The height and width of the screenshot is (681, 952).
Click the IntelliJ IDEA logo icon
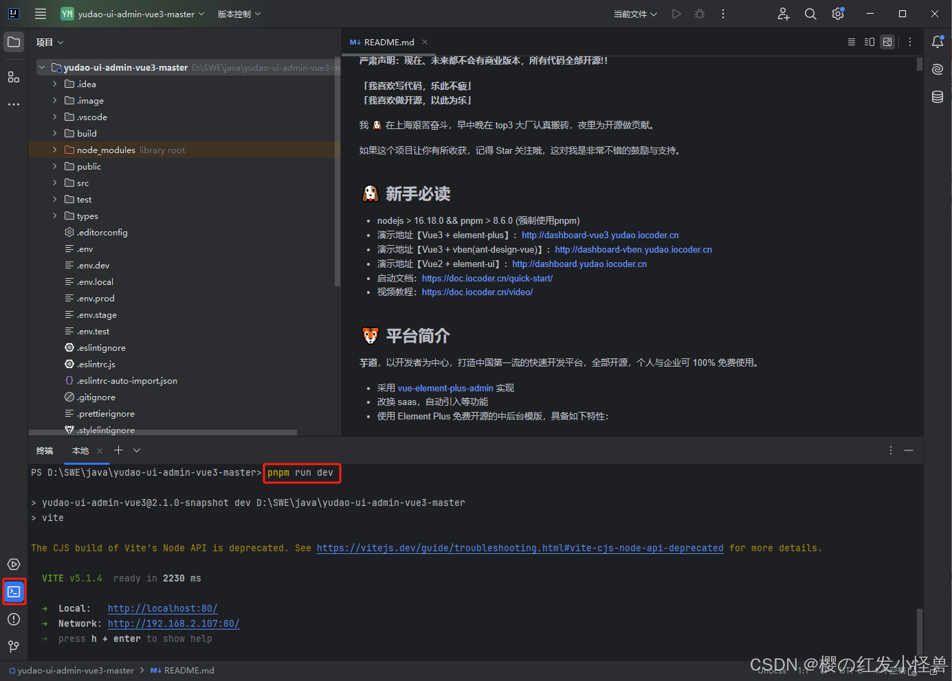point(13,14)
